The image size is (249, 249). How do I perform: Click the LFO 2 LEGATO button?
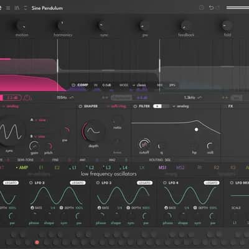(x=78, y=183)
